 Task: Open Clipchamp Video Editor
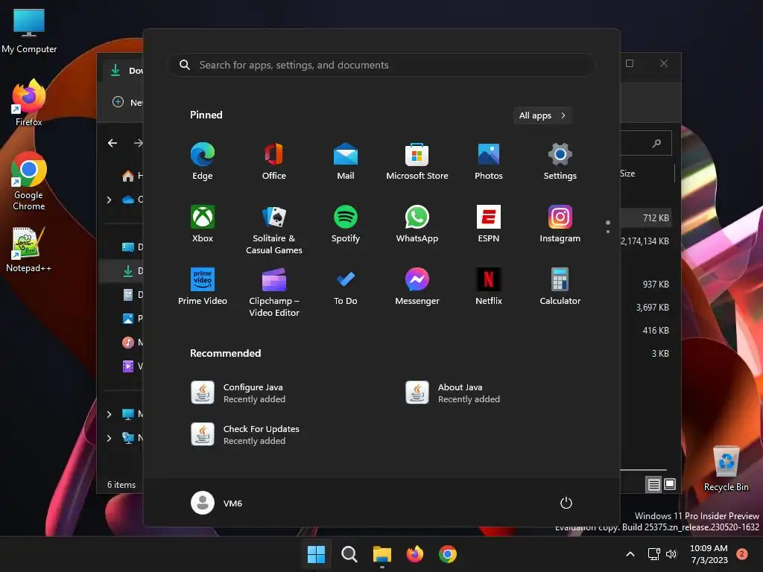(274, 293)
